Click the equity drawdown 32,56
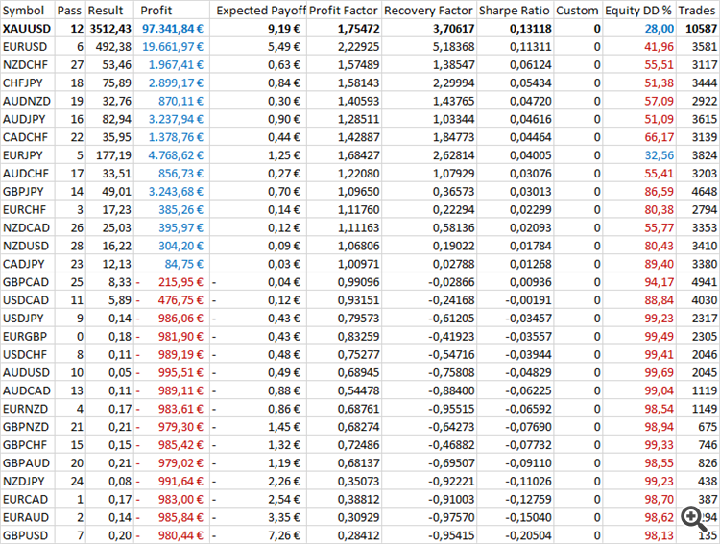The width and height of the screenshot is (720, 544). (x=660, y=155)
